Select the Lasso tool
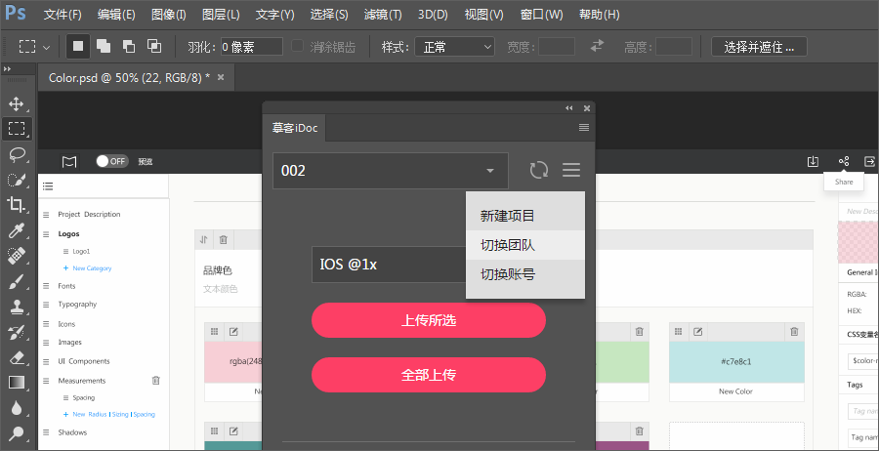 17,154
